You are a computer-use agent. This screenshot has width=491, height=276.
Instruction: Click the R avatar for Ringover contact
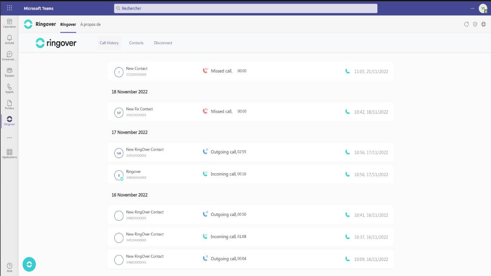click(x=119, y=175)
